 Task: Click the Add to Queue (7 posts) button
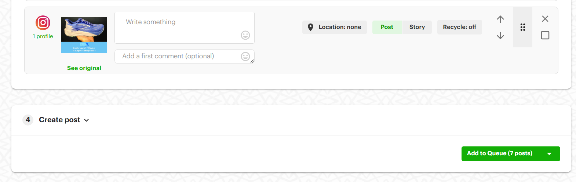500,154
